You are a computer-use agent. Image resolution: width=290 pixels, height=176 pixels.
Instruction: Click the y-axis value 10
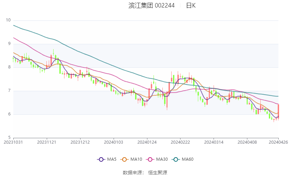8,20
